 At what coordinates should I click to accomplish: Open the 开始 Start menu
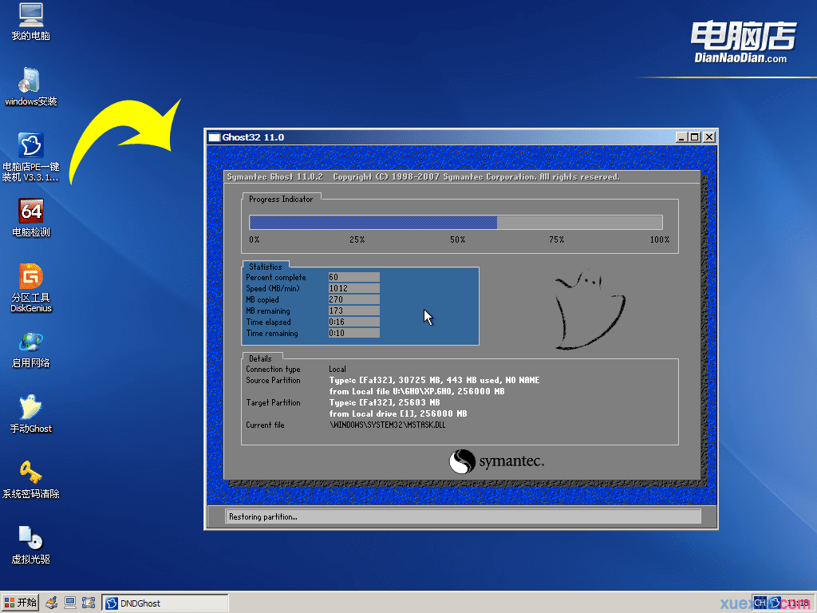tap(20, 603)
